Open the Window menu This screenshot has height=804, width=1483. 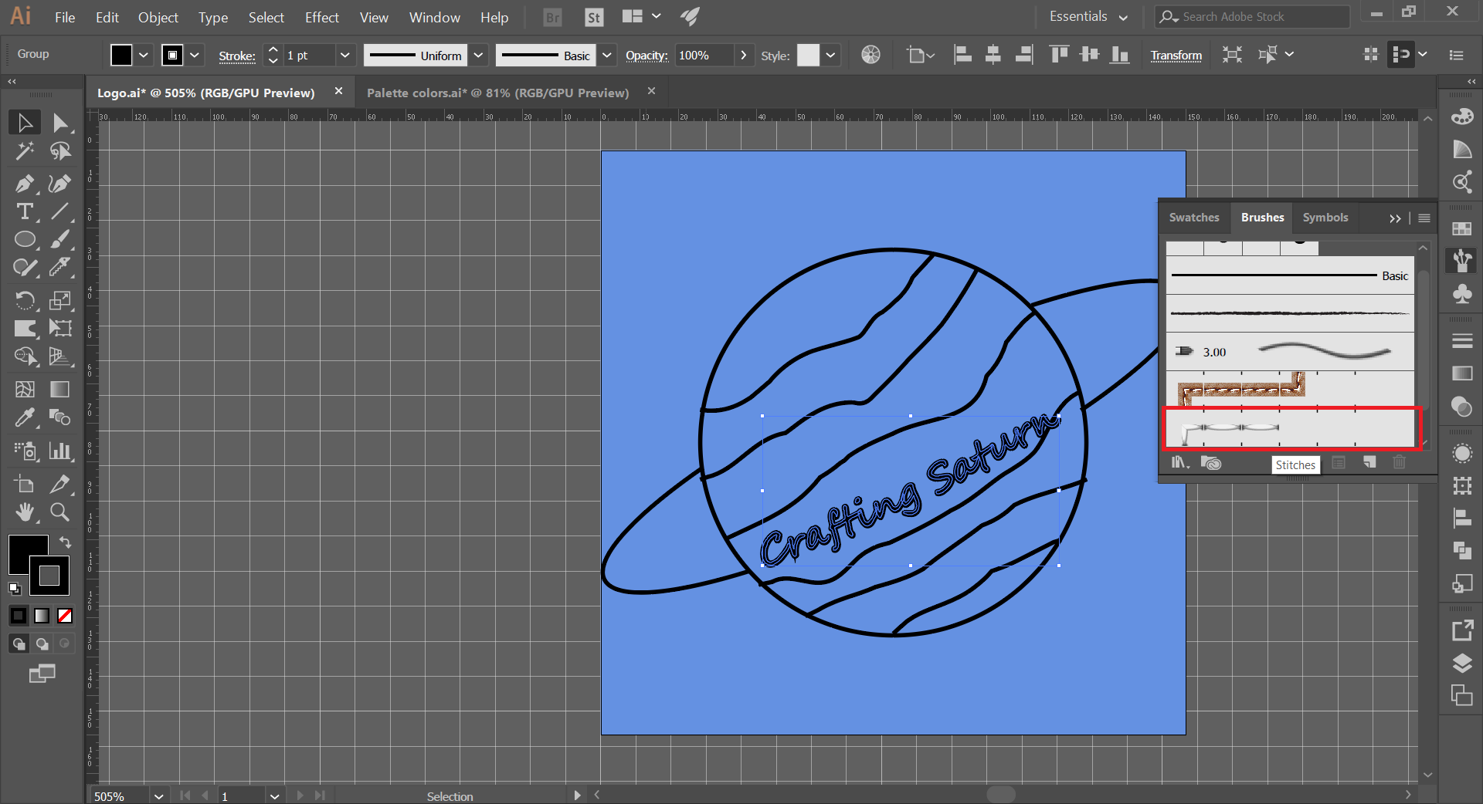[434, 17]
